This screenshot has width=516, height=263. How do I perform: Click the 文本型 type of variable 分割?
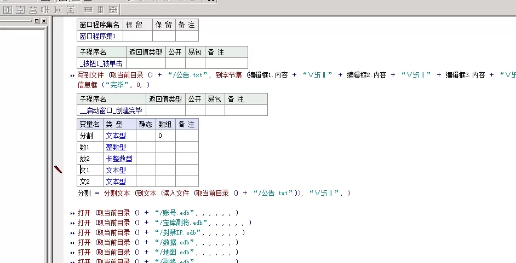[x=119, y=136]
